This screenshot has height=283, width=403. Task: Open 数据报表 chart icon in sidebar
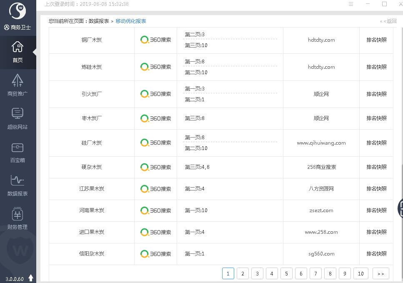tap(18, 181)
